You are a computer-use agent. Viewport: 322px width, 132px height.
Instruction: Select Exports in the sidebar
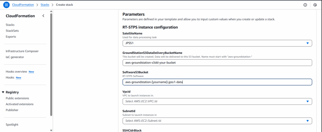(x=11, y=37)
